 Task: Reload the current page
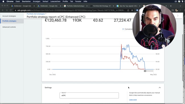coord(11,10)
